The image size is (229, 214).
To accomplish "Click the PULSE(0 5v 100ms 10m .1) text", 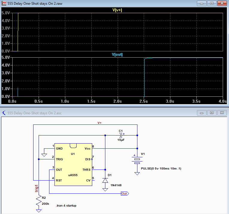I will (161, 169).
